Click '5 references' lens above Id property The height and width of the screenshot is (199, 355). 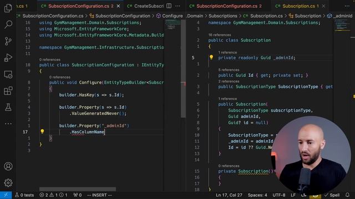click(x=229, y=70)
